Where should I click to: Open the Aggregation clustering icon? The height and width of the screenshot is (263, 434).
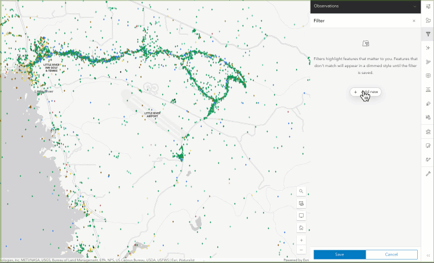pyautogui.click(x=428, y=62)
